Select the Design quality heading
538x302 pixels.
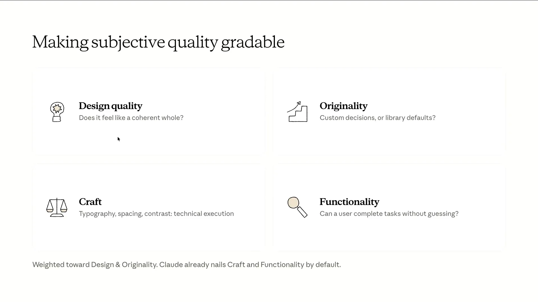click(x=110, y=106)
